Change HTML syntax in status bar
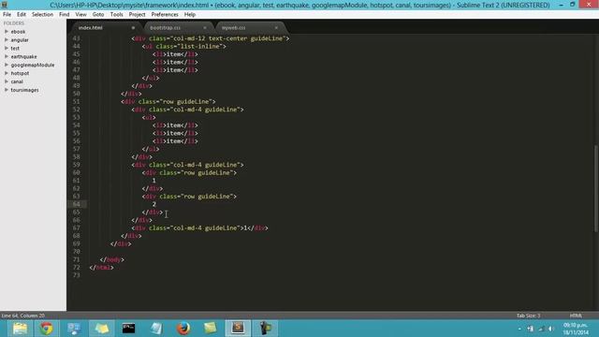 point(576,315)
